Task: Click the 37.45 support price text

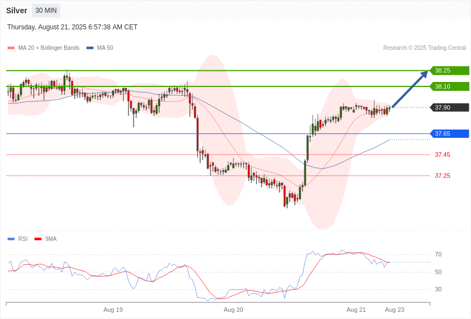Action: (443, 155)
